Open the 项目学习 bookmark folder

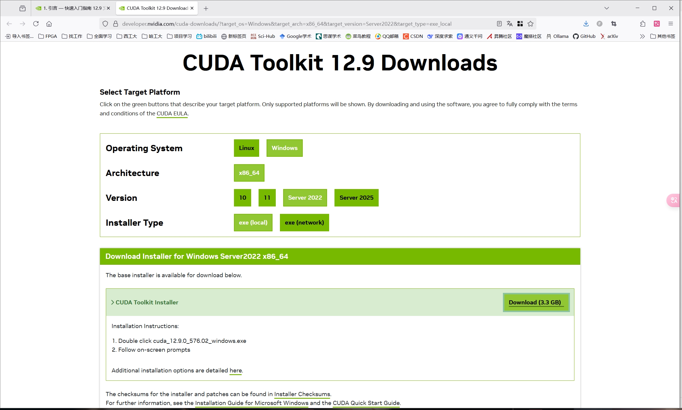click(179, 36)
